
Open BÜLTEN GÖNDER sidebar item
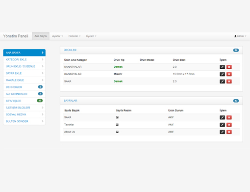tap(25, 121)
